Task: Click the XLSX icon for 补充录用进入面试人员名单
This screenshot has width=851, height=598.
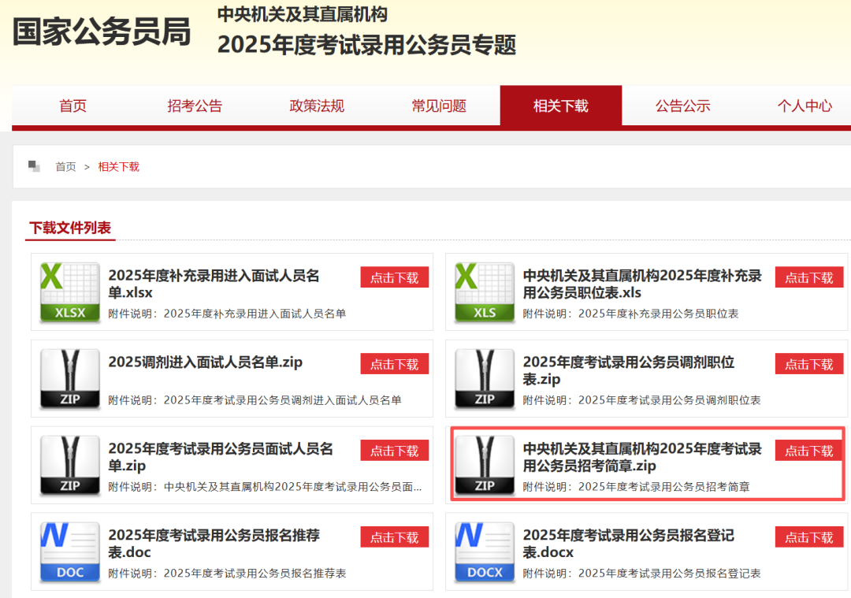Action: tap(70, 292)
